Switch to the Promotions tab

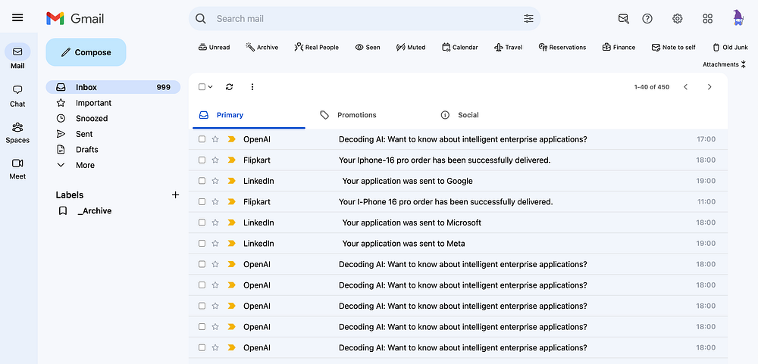356,115
